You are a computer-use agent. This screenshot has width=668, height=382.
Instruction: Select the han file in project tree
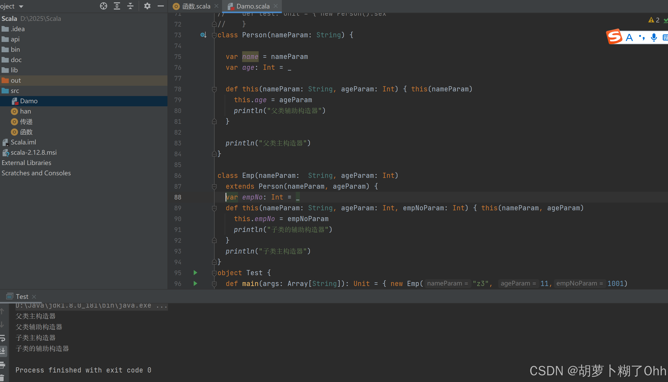[26, 111]
